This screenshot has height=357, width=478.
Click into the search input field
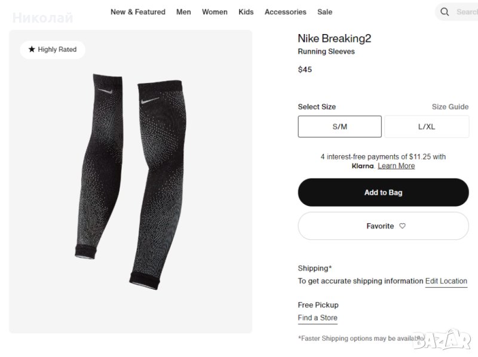466,12
